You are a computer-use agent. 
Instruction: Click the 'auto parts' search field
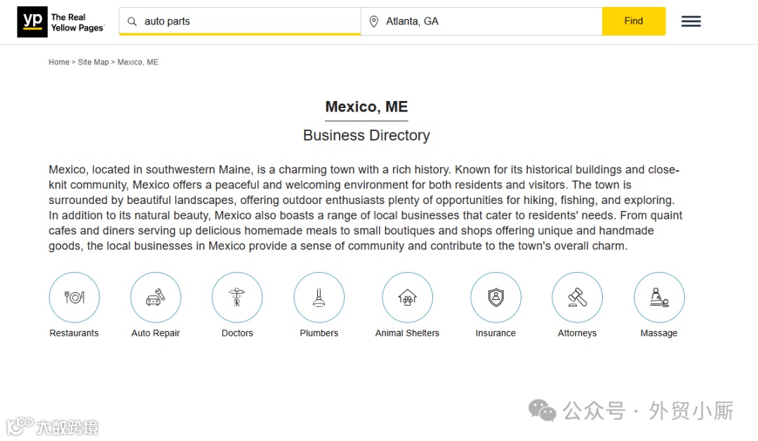pos(246,21)
